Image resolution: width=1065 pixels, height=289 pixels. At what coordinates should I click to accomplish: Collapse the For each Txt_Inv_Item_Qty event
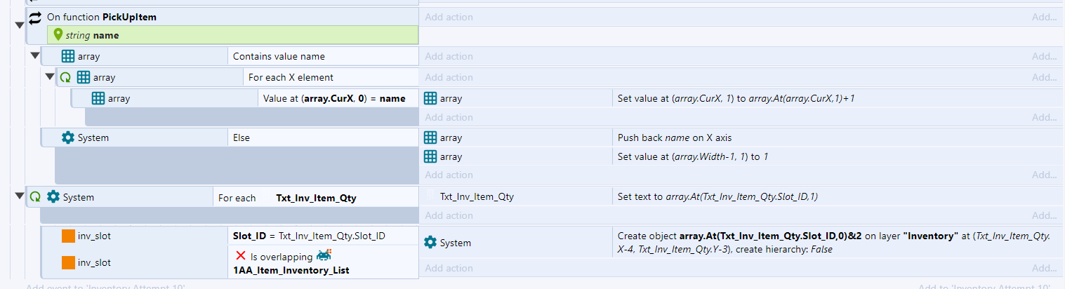point(19,197)
